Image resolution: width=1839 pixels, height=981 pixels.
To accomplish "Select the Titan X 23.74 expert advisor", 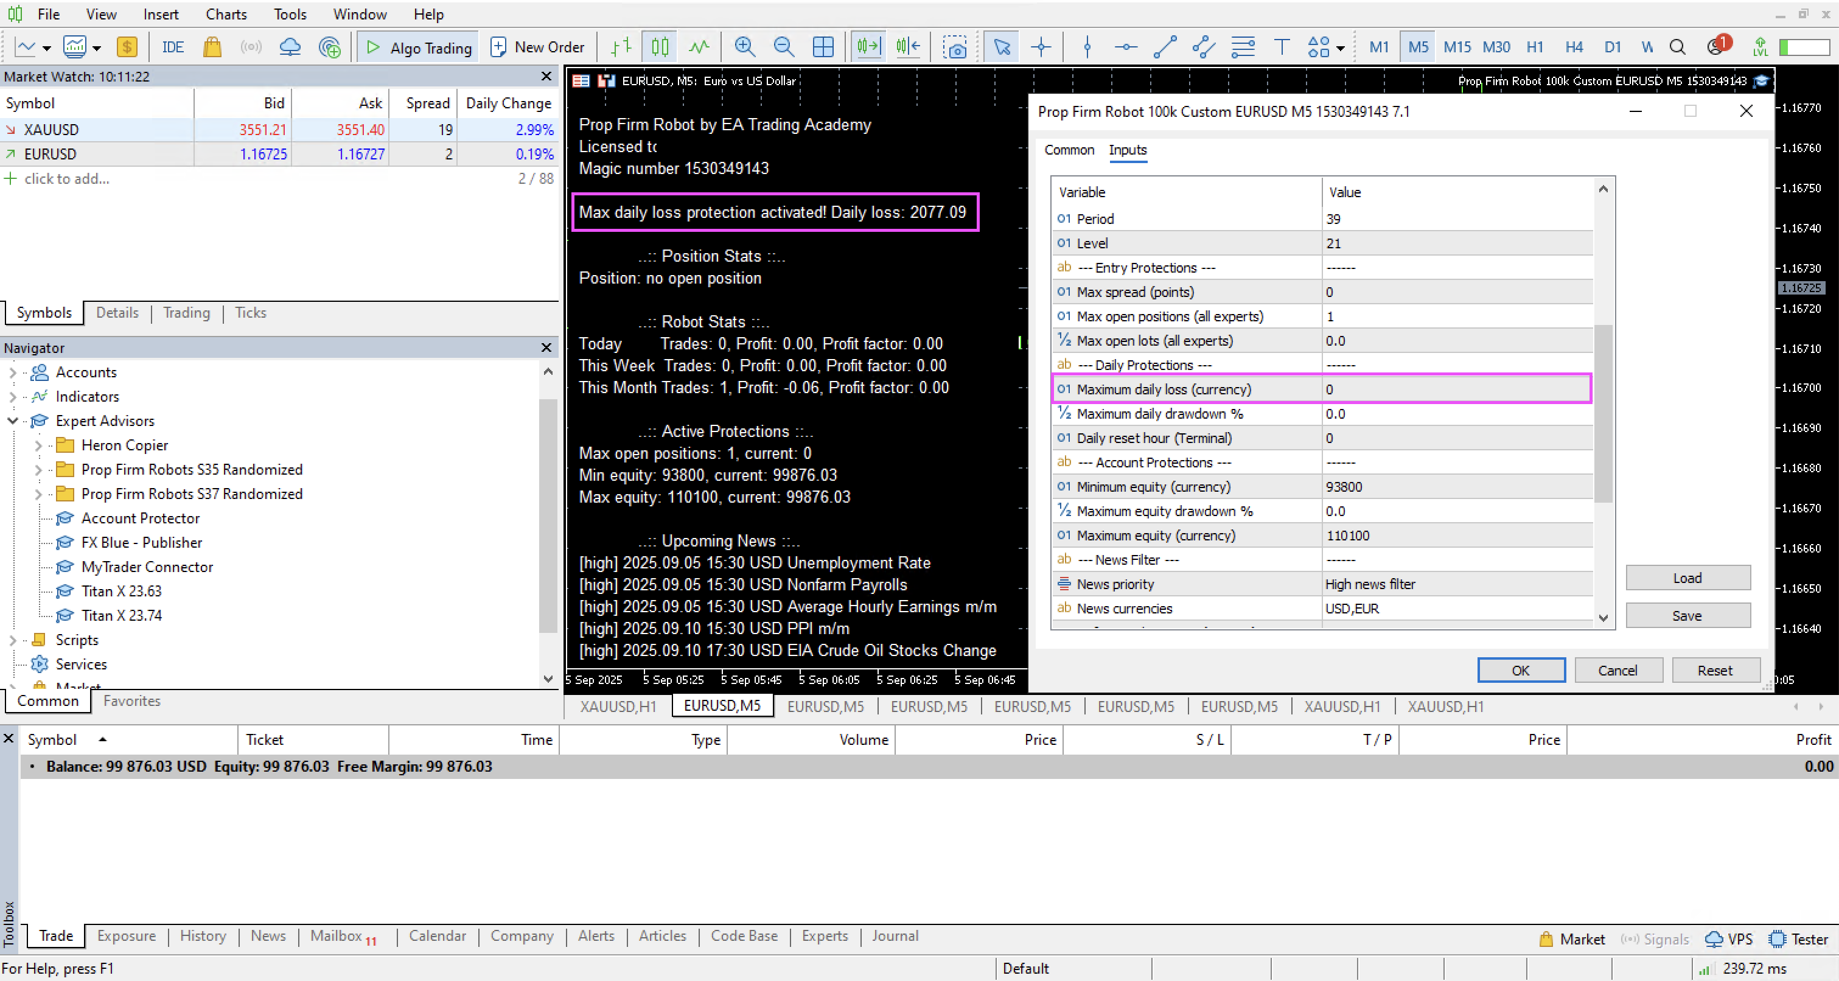I will pyautogui.click(x=121, y=615).
